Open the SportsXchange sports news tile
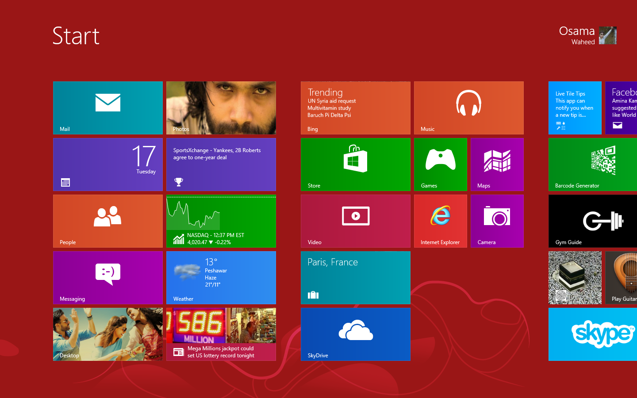The image size is (637, 398). [221, 165]
